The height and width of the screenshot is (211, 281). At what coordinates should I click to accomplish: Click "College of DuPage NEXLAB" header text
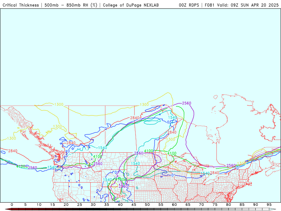tap(131, 5)
